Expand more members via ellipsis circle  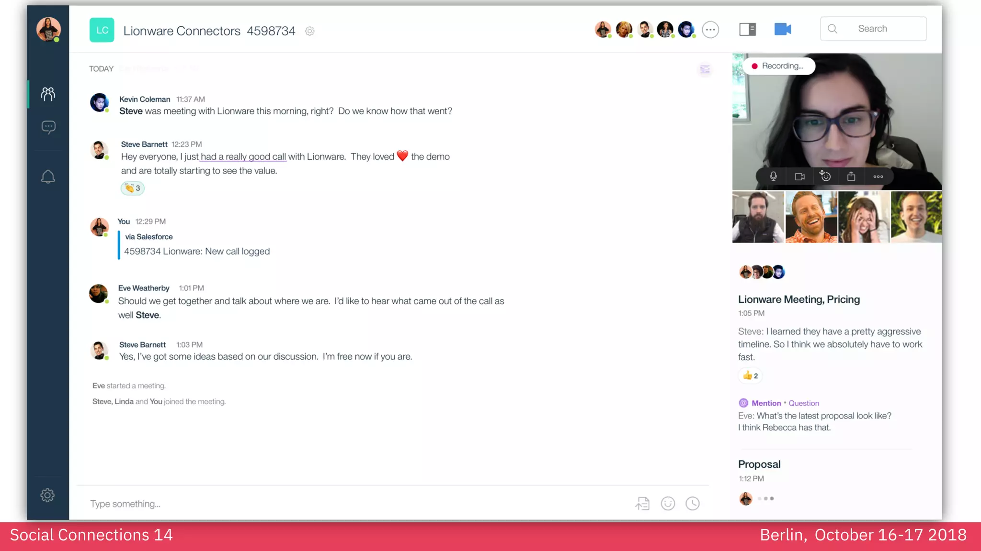pyautogui.click(x=710, y=30)
